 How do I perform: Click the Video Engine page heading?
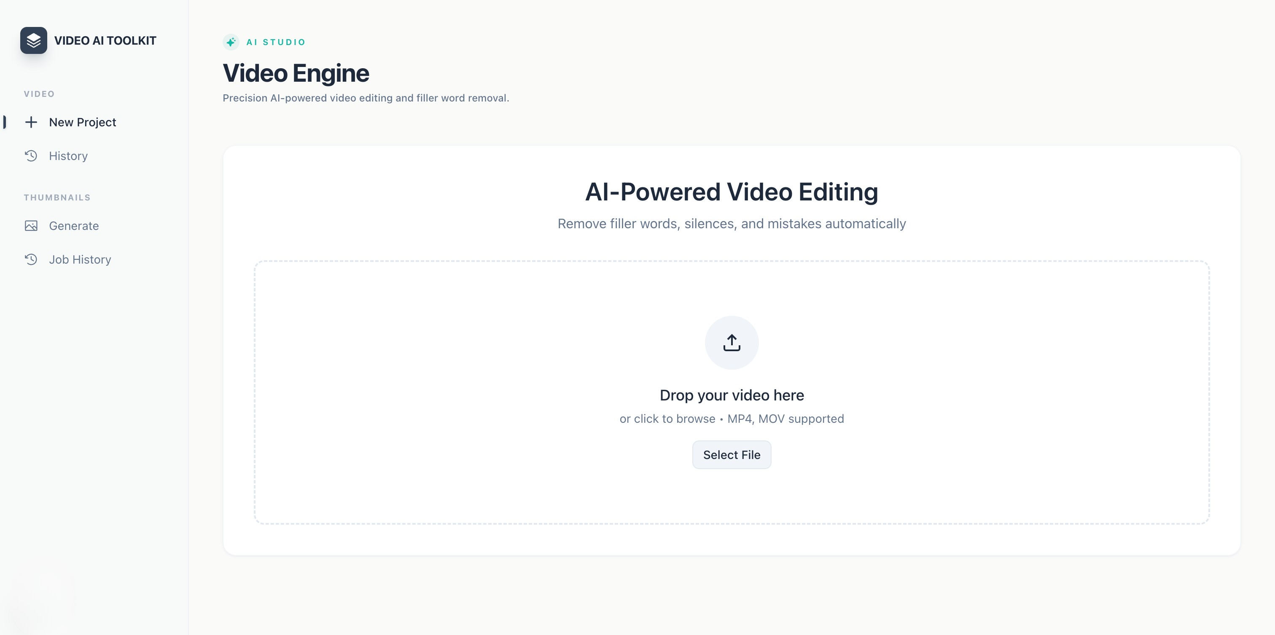tap(296, 73)
